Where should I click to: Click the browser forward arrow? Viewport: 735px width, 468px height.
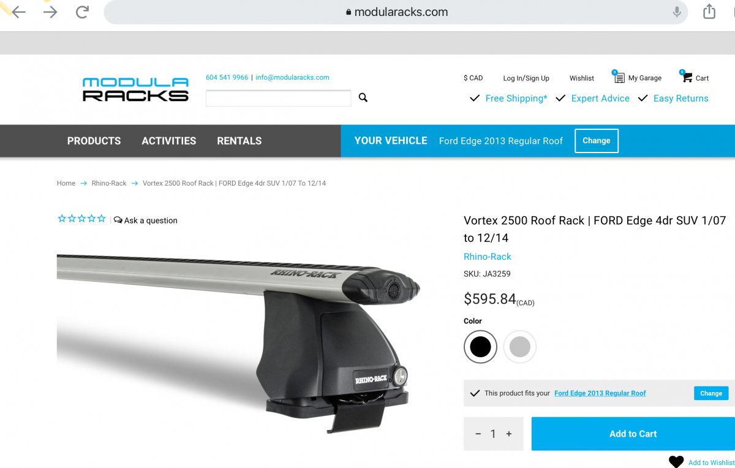(50, 12)
